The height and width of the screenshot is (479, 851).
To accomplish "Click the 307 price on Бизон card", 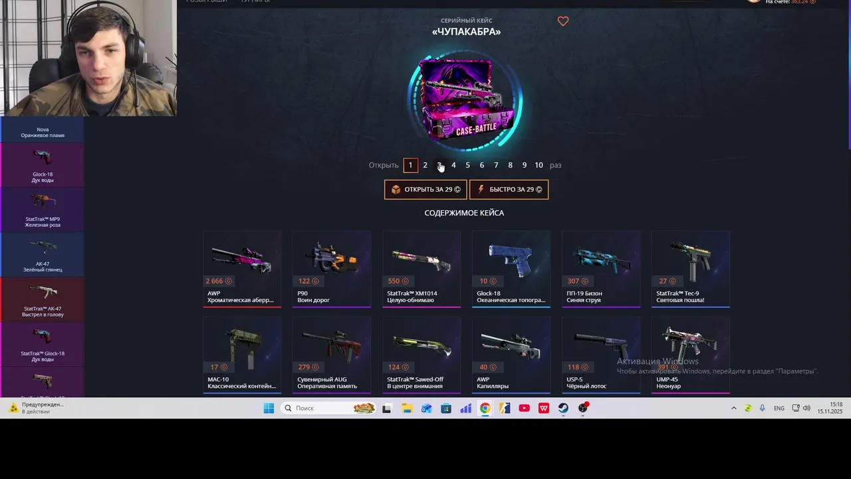I will pos(578,281).
